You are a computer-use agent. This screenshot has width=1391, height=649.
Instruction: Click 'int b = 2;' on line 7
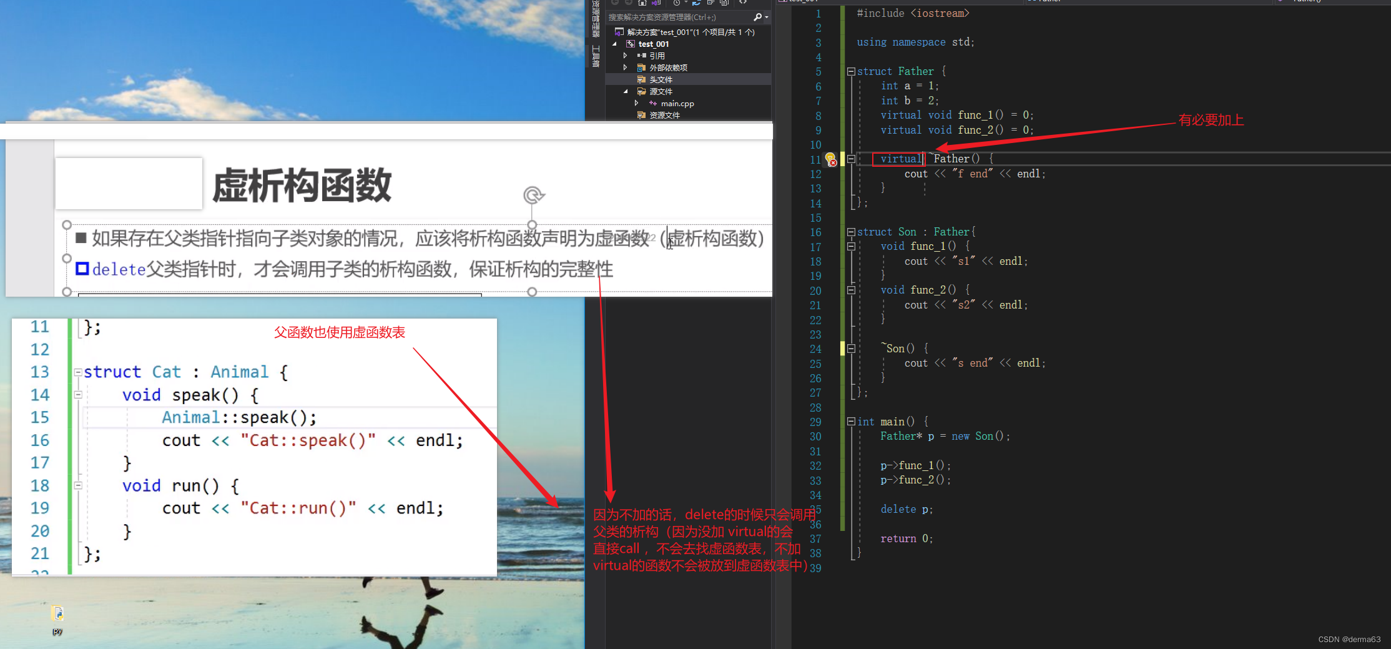pyautogui.click(x=910, y=101)
